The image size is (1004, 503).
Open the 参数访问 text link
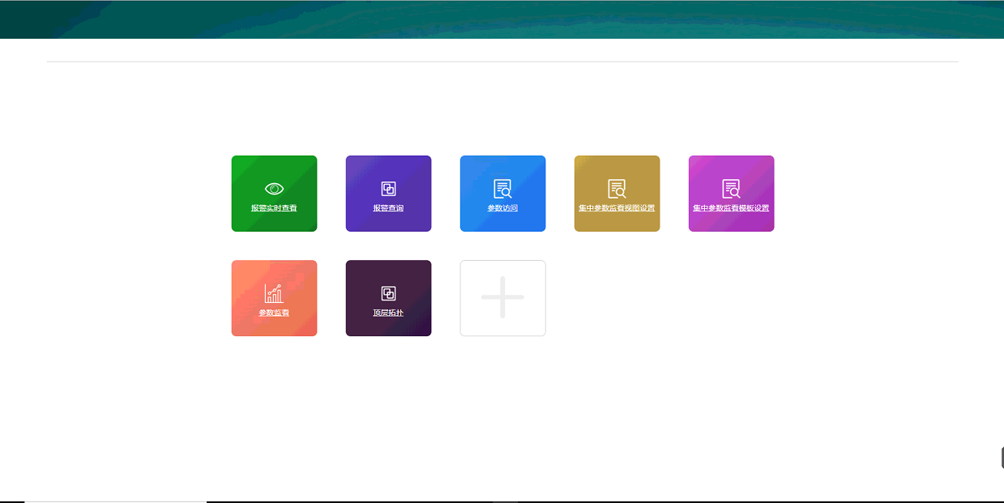(x=502, y=208)
